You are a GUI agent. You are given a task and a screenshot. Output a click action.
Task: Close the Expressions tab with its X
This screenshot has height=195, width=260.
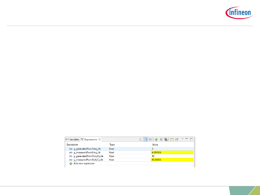tap(100, 139)
